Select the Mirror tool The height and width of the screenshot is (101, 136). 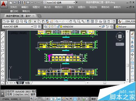[132, 42]
